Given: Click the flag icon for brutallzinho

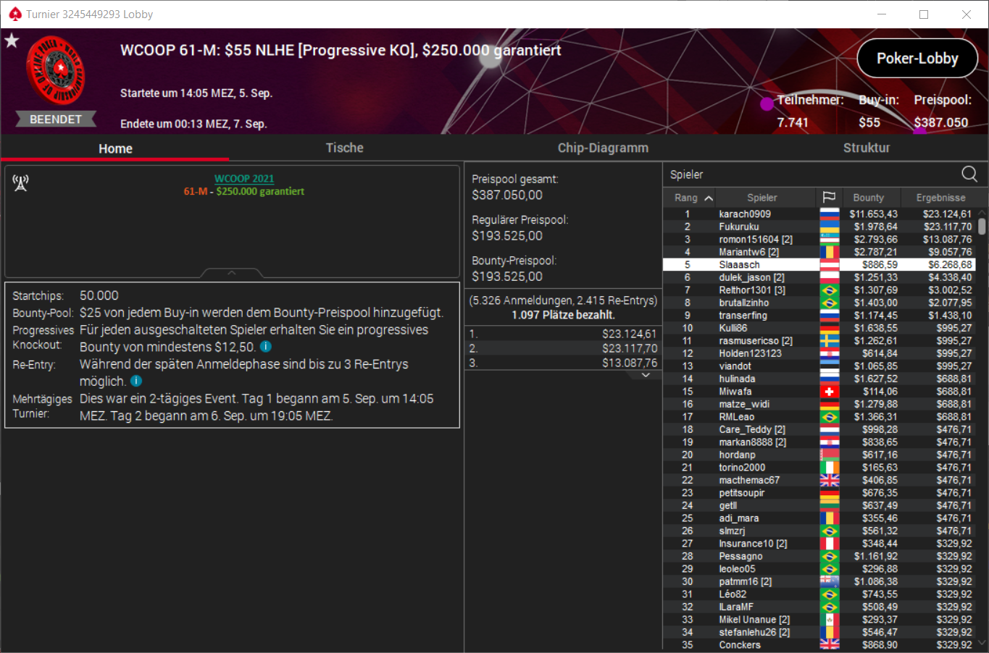Looking at the screenshot, I should click(x=830, y=303).
